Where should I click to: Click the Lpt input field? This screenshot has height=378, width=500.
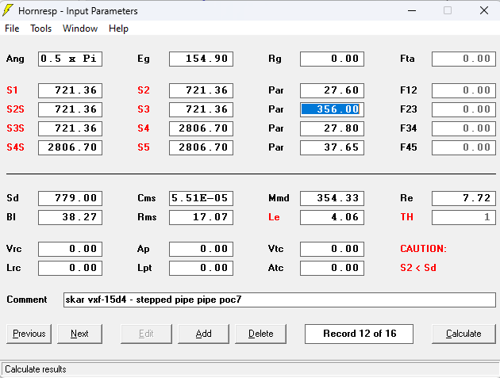[202, 268]
